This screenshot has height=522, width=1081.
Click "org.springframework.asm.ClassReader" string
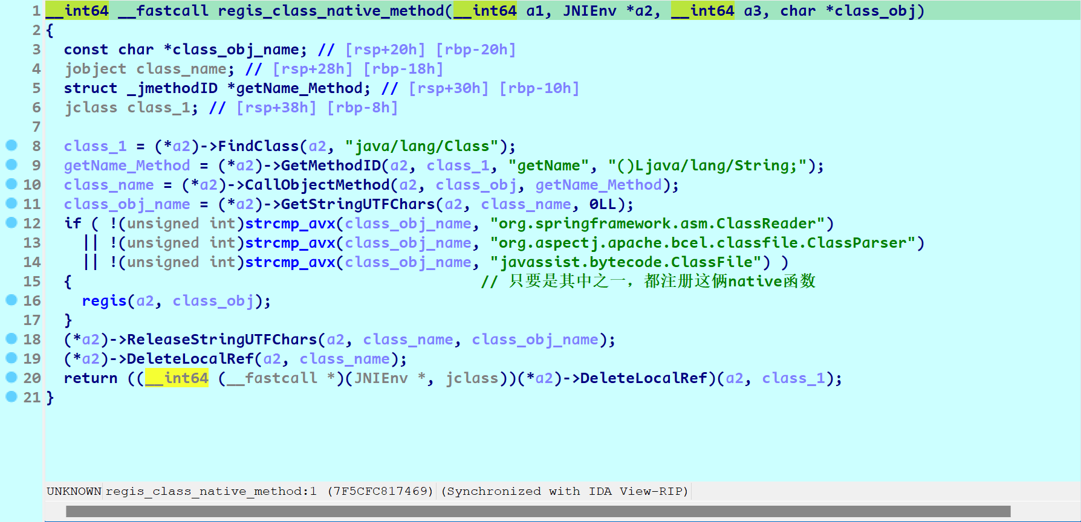coord(657,224)
